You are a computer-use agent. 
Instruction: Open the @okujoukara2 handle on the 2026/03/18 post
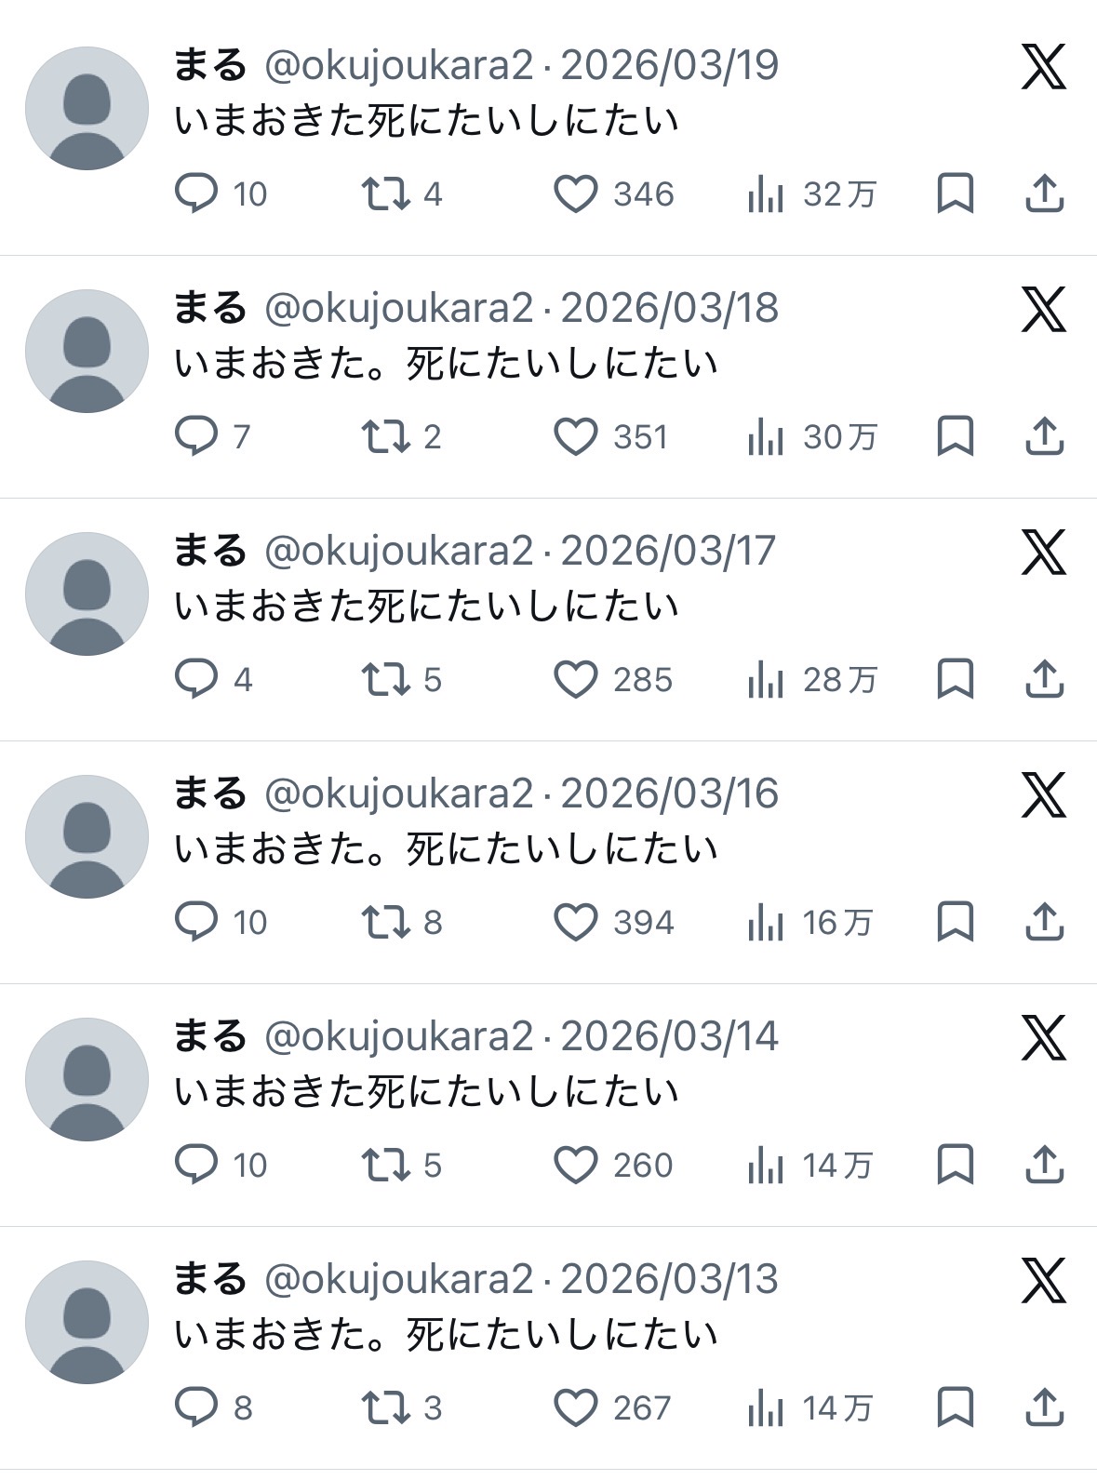pos(399,309)
